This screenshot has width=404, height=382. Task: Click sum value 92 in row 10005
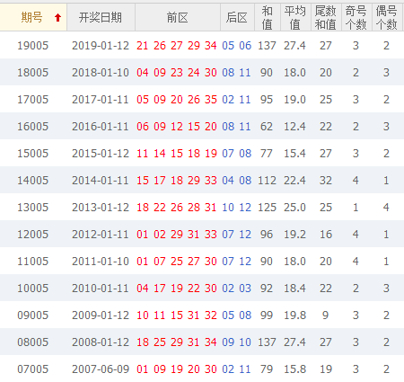click(267, 289)
